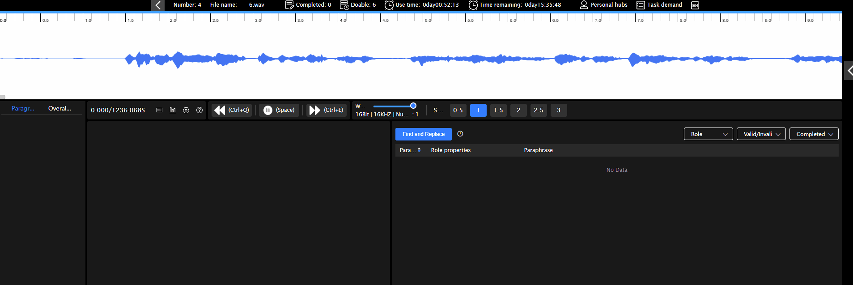Open help question mark icon
Image resolution: width=853 pixels, height=285 pixels.
click(x=199, y=110)
